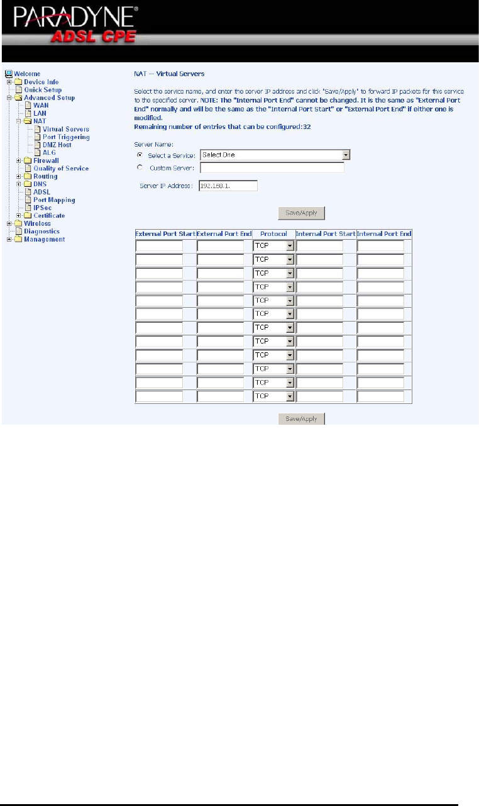Viewport: 479px width, 806px height.
Task: Click the Diagnostics page icon
Action: pyautogui.click(x=19, y=232)
